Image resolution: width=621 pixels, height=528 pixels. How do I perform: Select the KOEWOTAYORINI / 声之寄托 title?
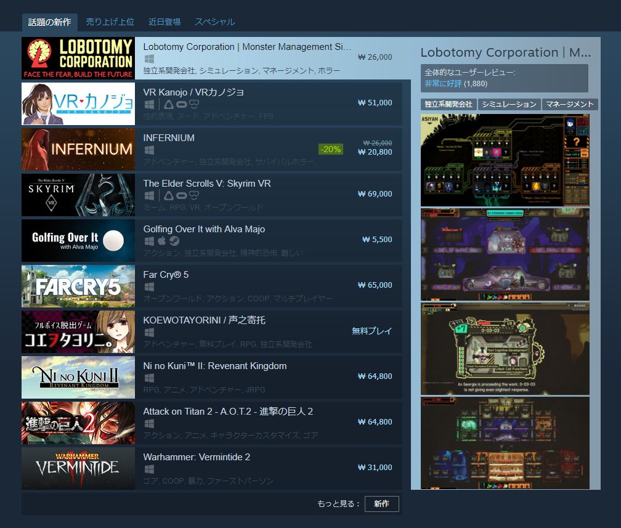(x=205, y=320)
